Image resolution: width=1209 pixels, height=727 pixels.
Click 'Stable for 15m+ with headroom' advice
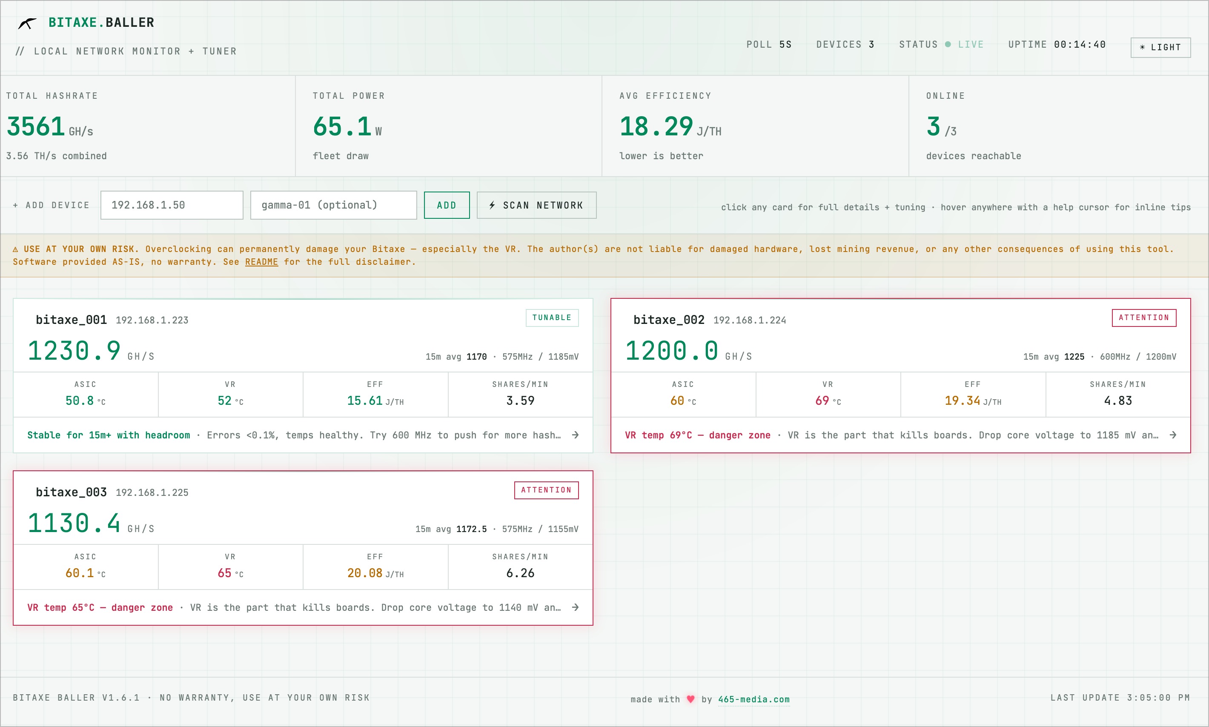[109, 435]
